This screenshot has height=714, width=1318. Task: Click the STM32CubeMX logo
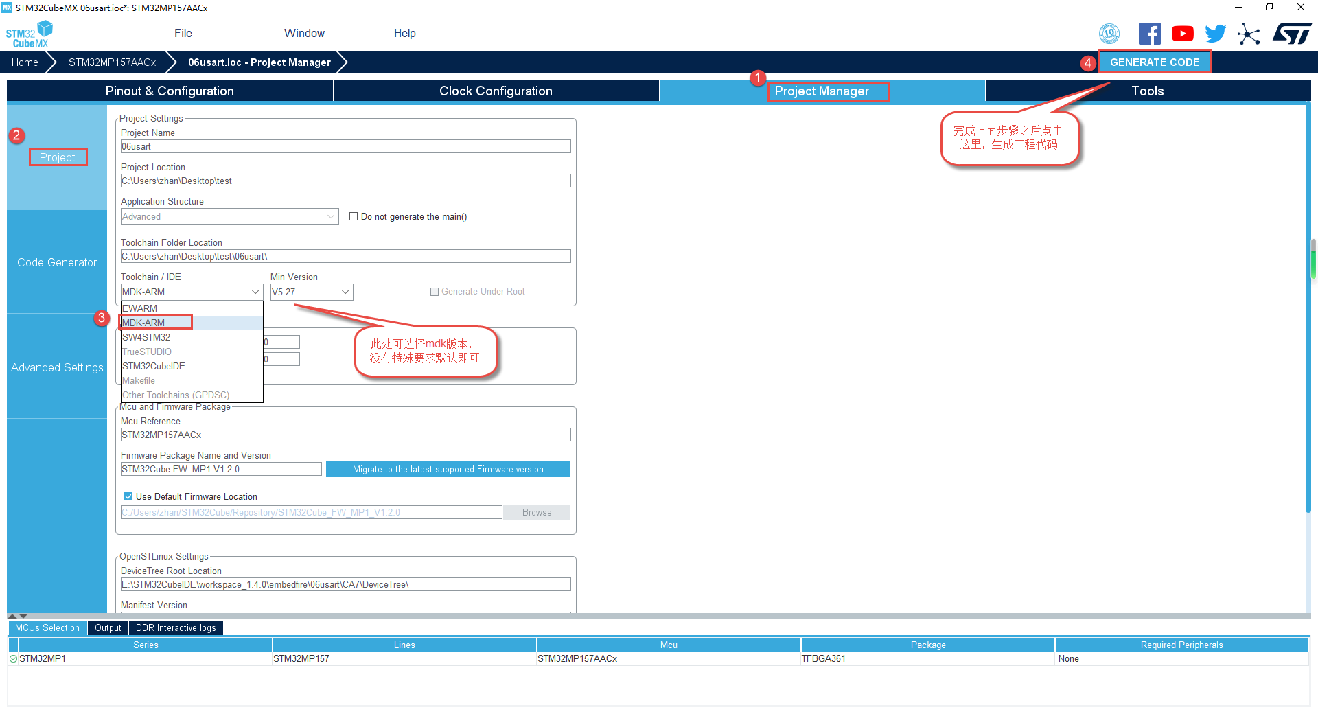coord(29,34)
